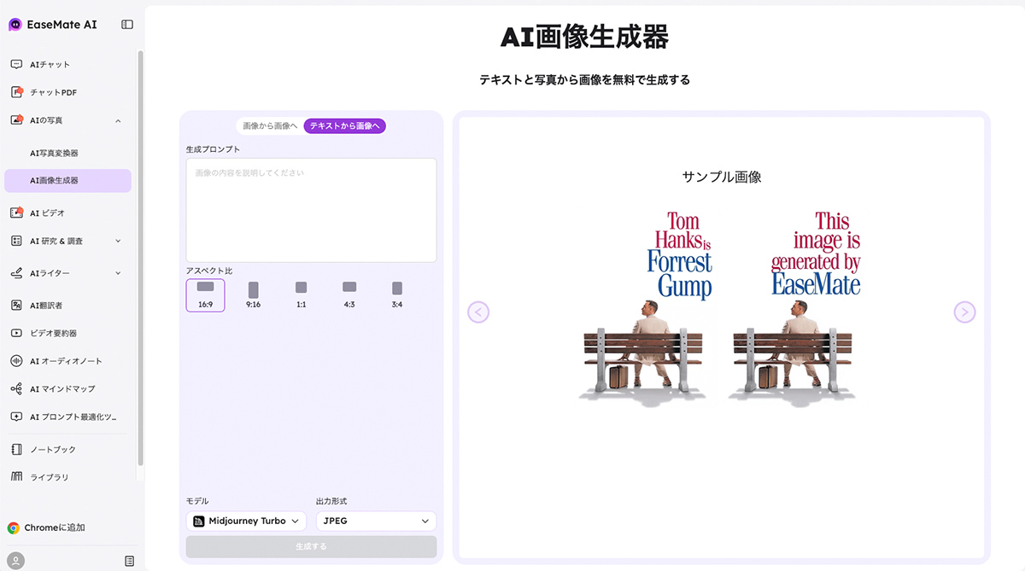1025x571 pixels.
Task: Click the user profile avatar icon
Action: tap(16, 561)
